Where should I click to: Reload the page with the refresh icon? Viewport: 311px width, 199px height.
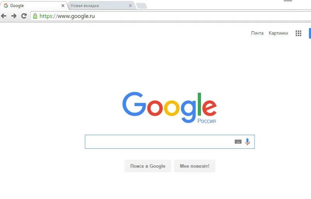(x=24, y=16)
